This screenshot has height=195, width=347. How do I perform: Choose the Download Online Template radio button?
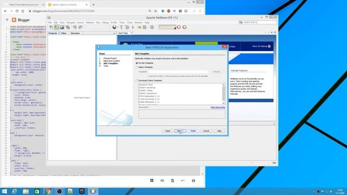coord(137,81)
